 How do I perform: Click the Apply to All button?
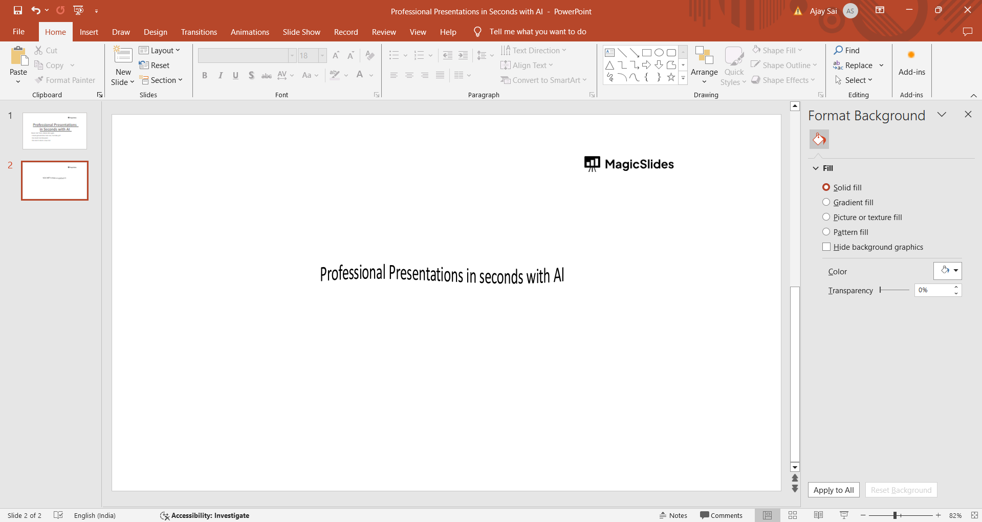tap(833, 490)
